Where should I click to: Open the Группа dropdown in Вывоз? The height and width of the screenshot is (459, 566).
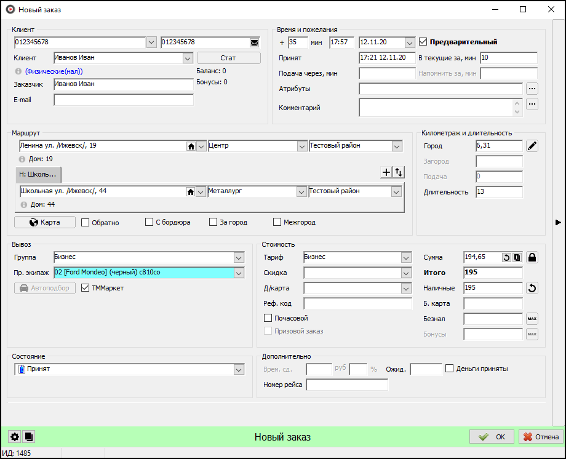click(x=239, y=257)
